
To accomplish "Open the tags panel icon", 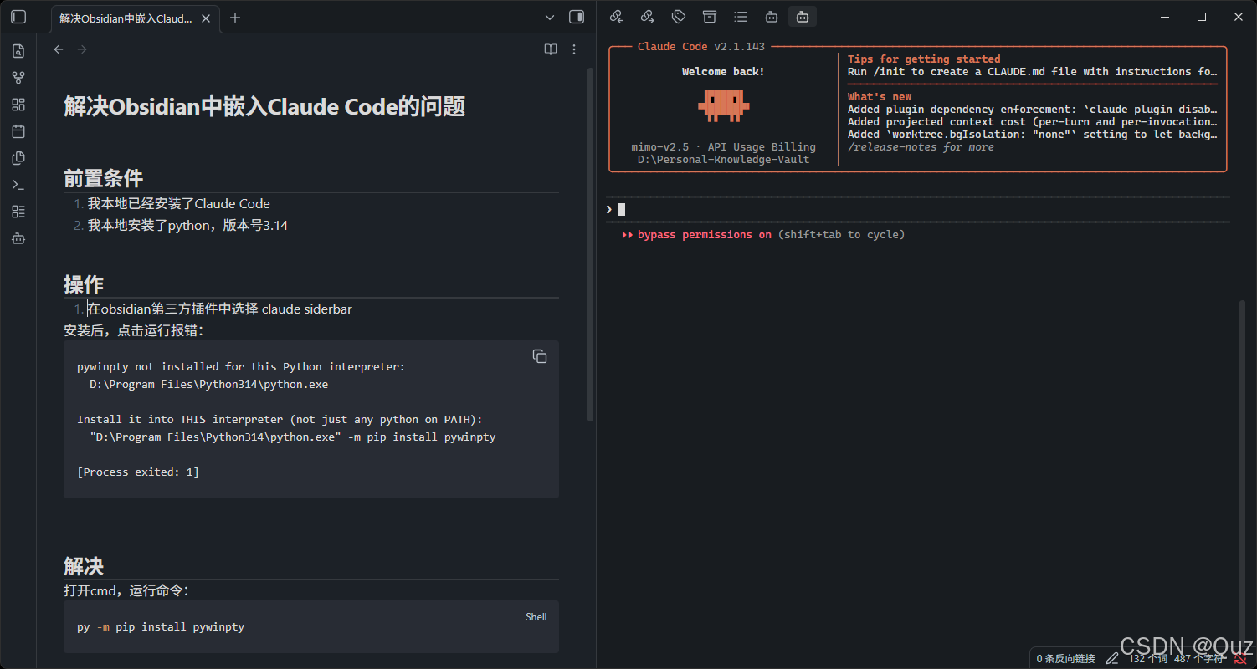I will [679, 17].
